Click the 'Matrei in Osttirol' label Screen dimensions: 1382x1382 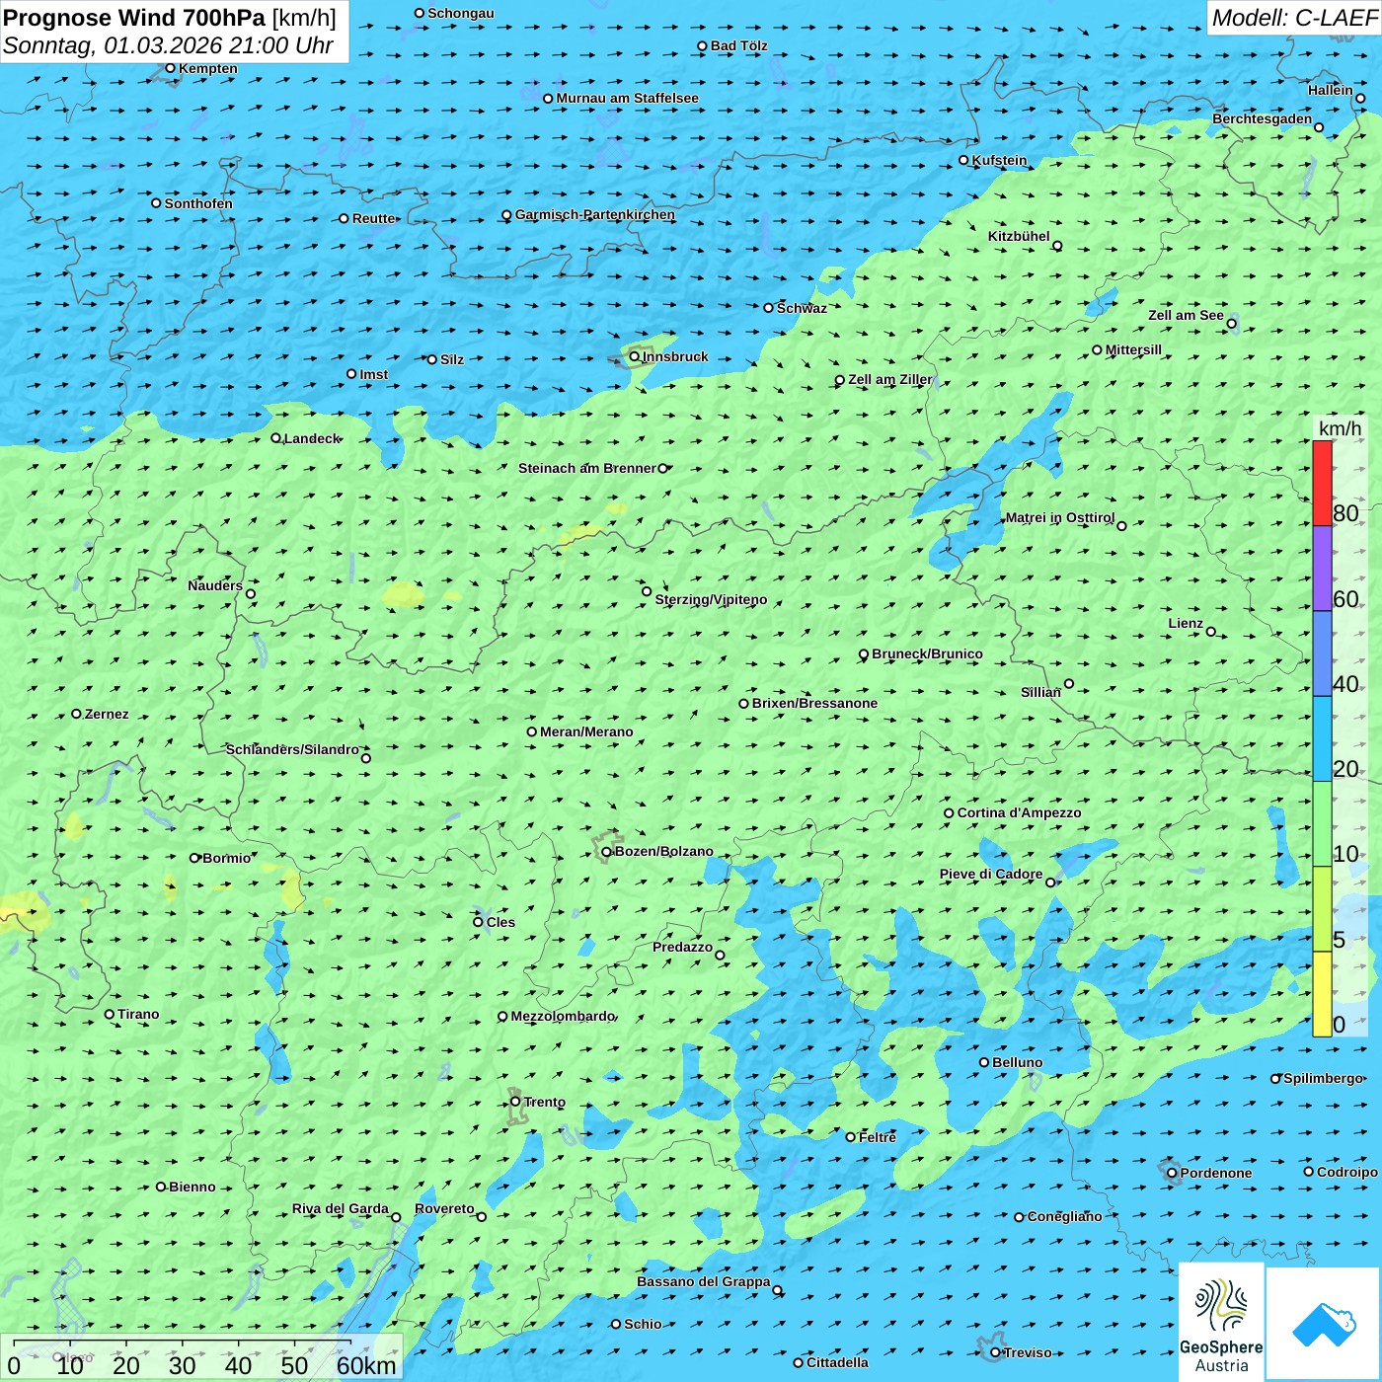pos(1059,517)
